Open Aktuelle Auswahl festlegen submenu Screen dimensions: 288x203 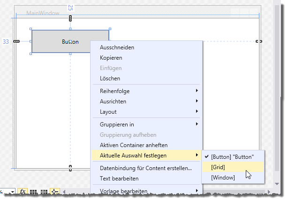point(146,156)
